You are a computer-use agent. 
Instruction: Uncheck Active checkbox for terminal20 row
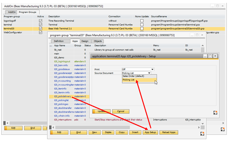coord(40,28)
